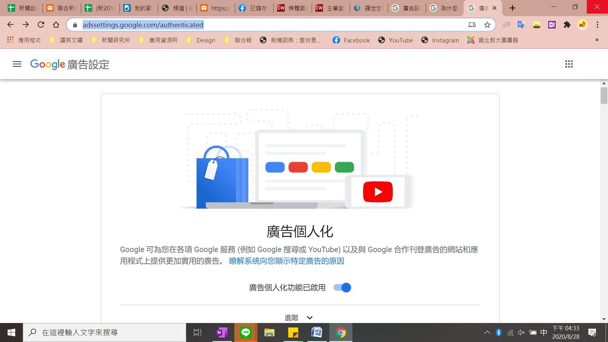Open the Google apps grid
The image size is (608, 342).
[569, 64]
